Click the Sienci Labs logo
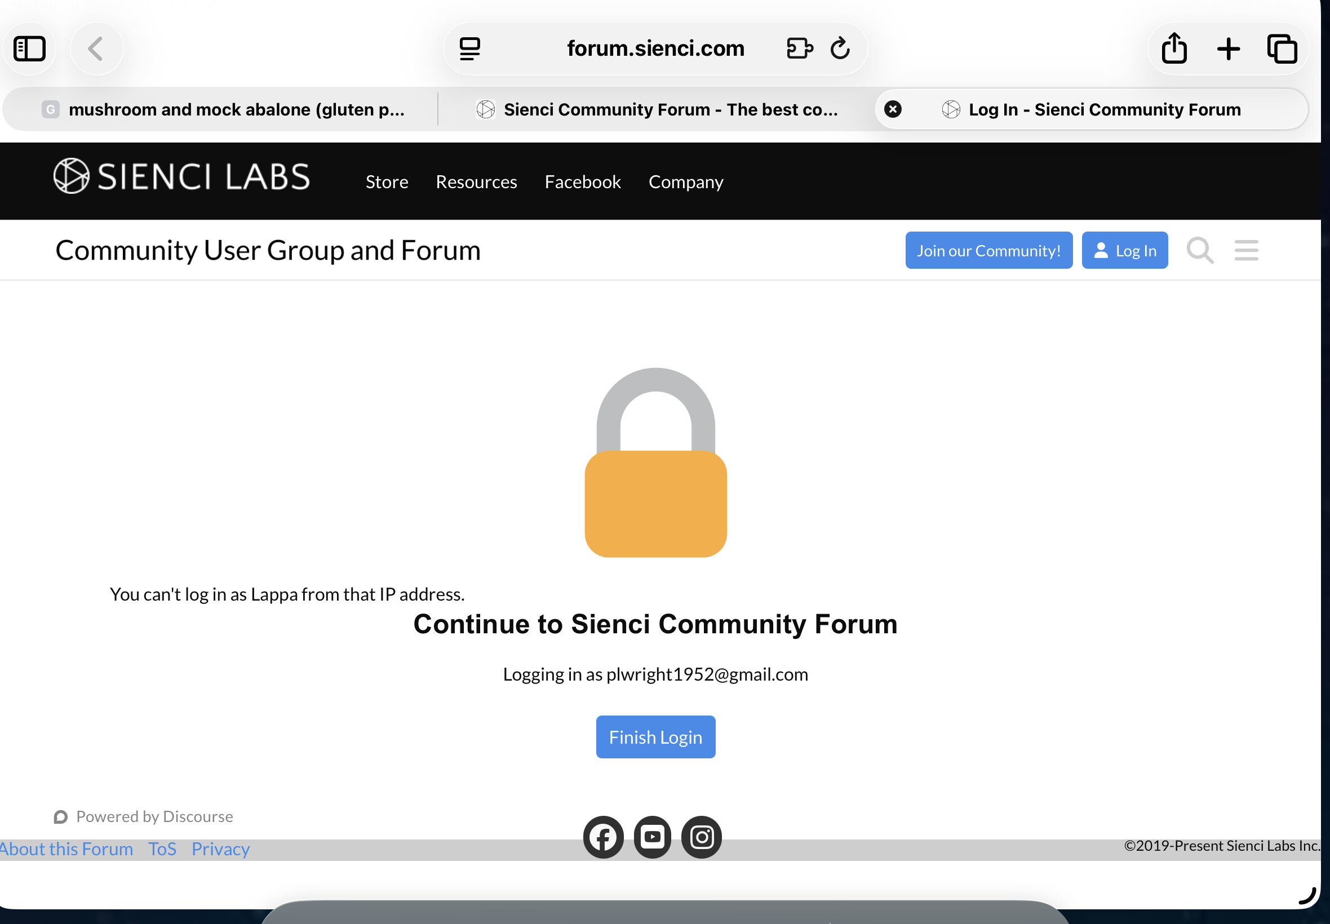This screenshot has height=924, width=1330. (x=181, y=176)
